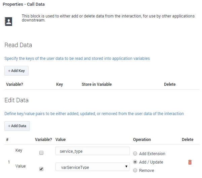Select row number 1 in Edit Data
The height and width of the screenshot is (178, 202).
click(x=8, y=162)
